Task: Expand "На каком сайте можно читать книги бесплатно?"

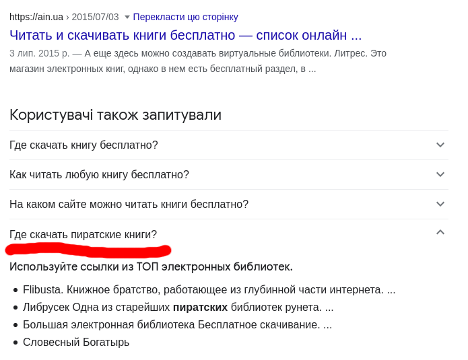Action: click(x=129, y=204)
